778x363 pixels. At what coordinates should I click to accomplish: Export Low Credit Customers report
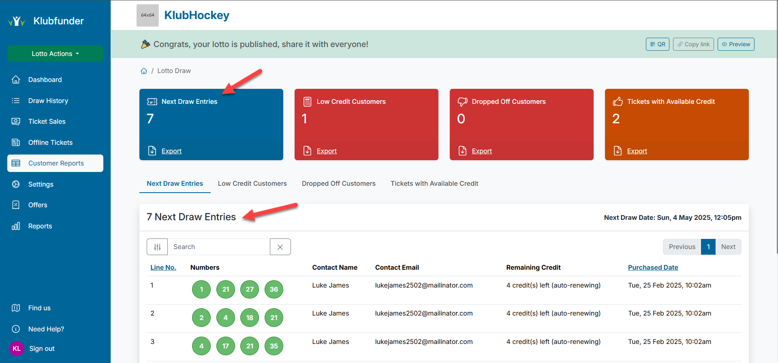pos(327,151)
